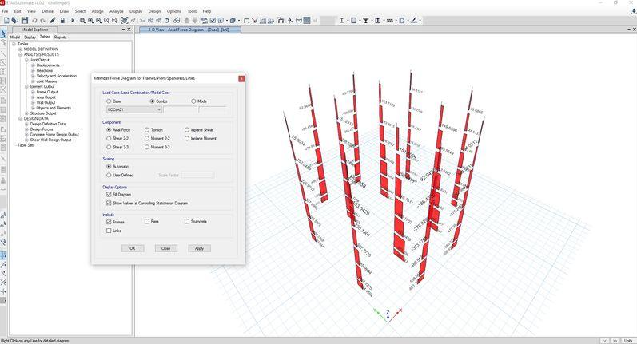The height and width of the screenshot is (344, 637).
Task: Click the New Model blank page icon
Action: [x=6, y=20]
